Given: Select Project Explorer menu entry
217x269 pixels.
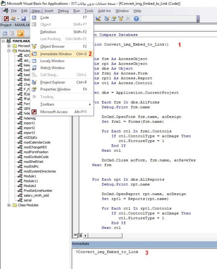Looking at the screenshot, I should click(x=62, y=82).
